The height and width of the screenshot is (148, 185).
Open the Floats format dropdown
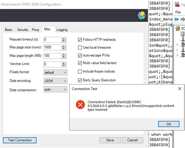pos(55,72)
